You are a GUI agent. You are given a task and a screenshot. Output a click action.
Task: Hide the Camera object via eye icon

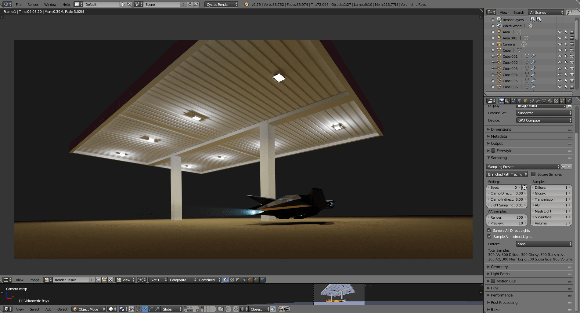point(560,44)
